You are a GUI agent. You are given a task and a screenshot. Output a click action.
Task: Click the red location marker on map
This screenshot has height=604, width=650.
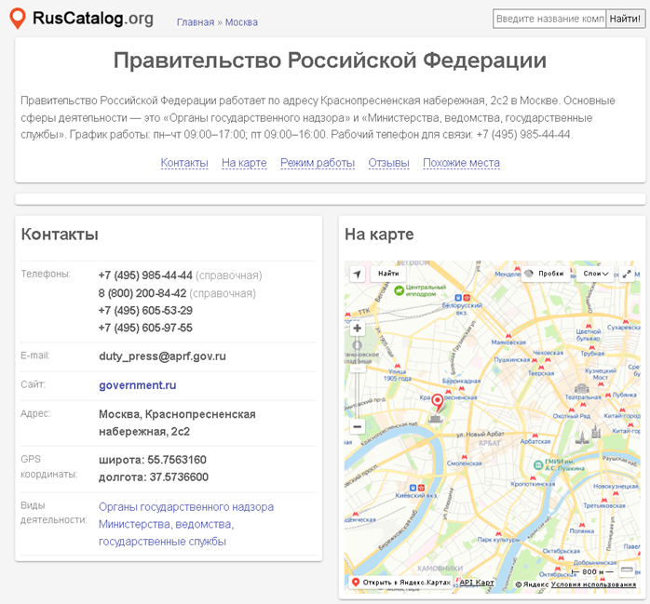[438, 402]
